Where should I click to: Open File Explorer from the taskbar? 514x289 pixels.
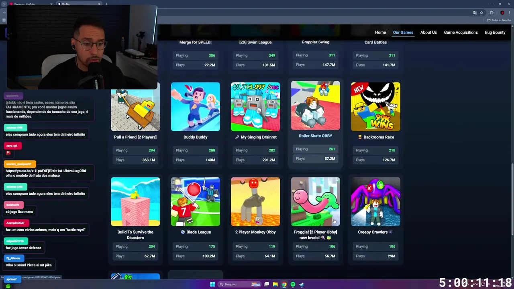275,284
